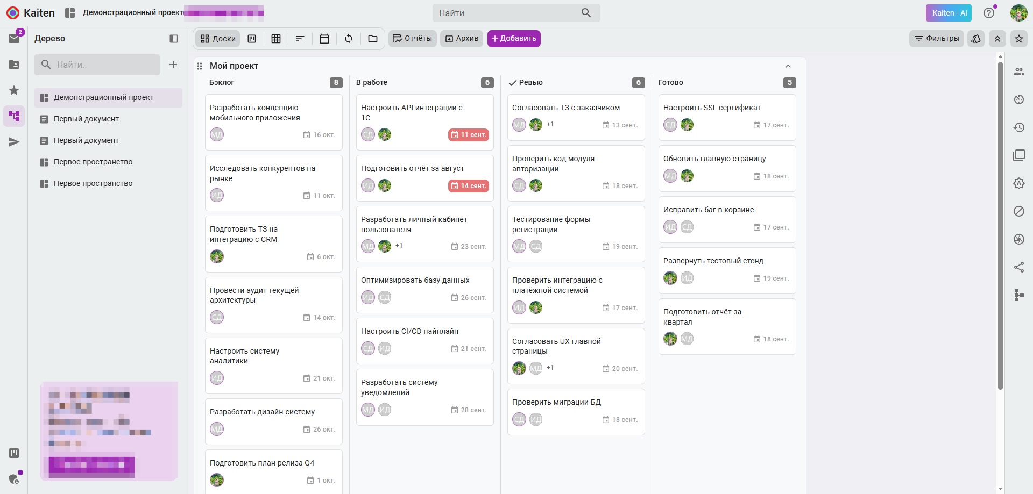
Task: Click the Готово column header
Action: (x=671, y=82)
